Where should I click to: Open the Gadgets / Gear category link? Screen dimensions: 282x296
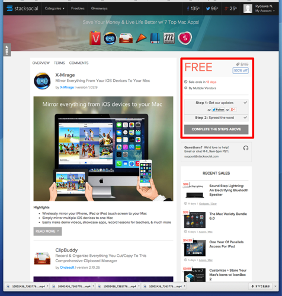[x=208, y=204]
